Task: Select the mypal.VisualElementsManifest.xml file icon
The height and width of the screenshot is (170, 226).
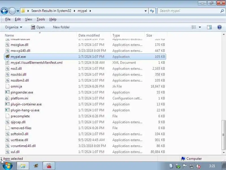Action: 7,63
